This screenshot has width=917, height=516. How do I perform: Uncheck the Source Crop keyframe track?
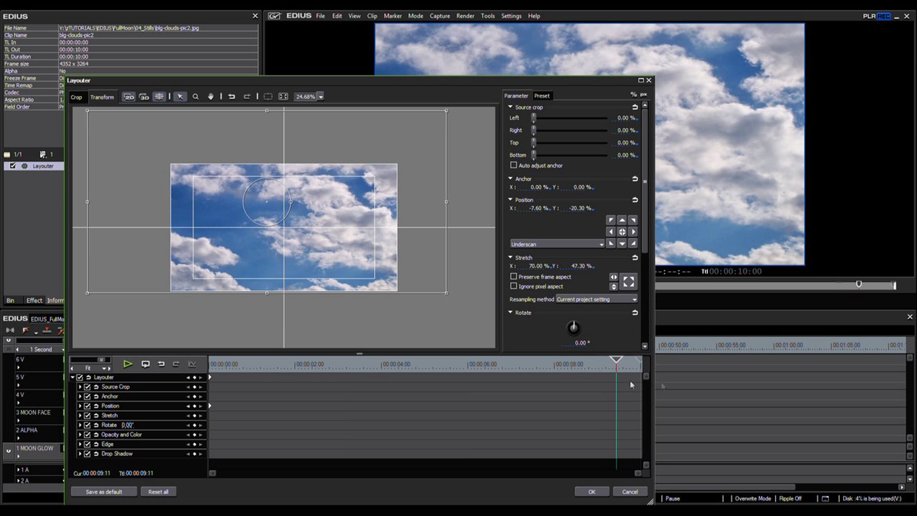coord(87,387)
